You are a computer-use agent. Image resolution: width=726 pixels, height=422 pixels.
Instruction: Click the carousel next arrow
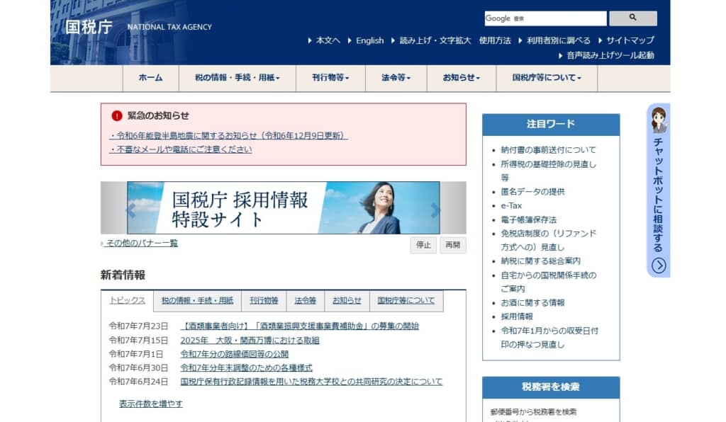point(435,210)
